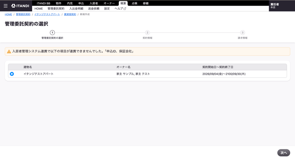This screenshot has width=295, height=159.
Task: Click the 2026/09/04(金)〜2100/09/30(木) date cell
Action: (x=224, y=74)
